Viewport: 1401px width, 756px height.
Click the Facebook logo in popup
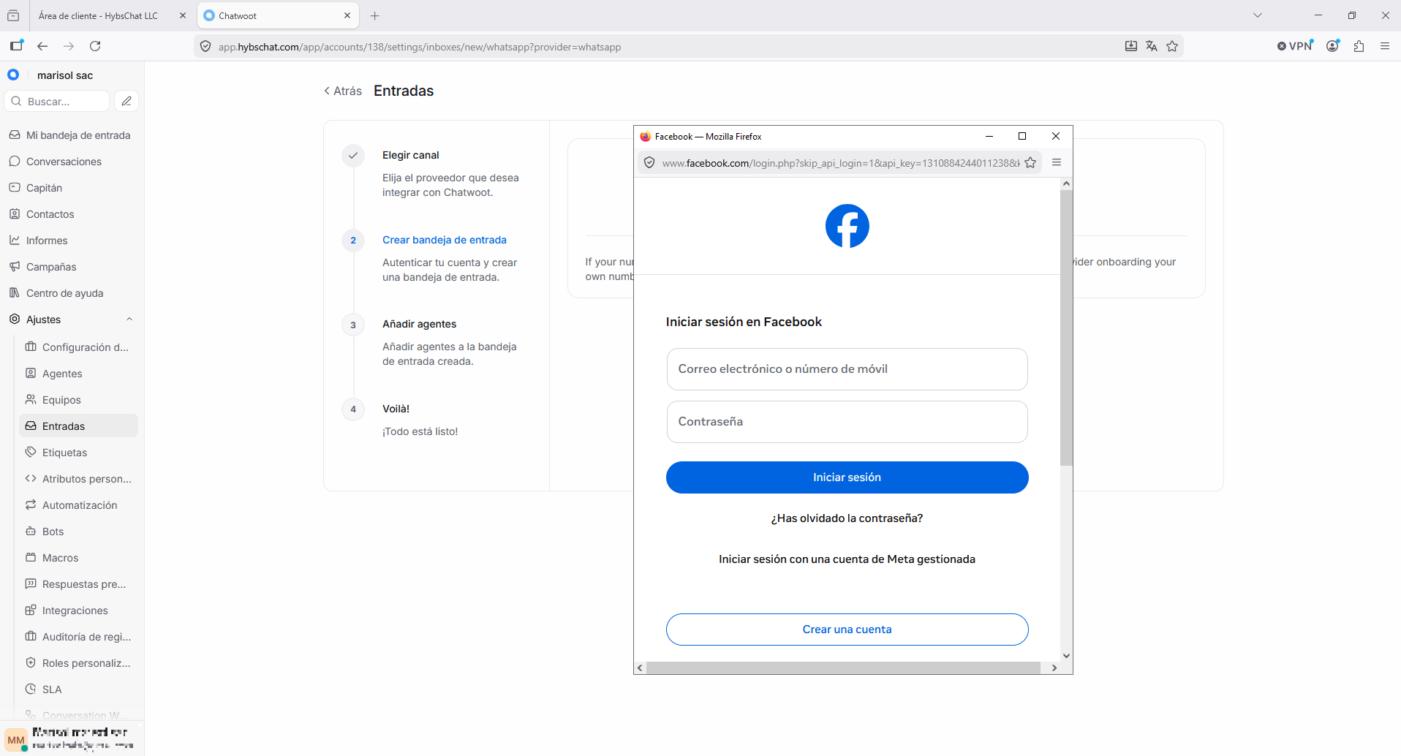(847, 226)
